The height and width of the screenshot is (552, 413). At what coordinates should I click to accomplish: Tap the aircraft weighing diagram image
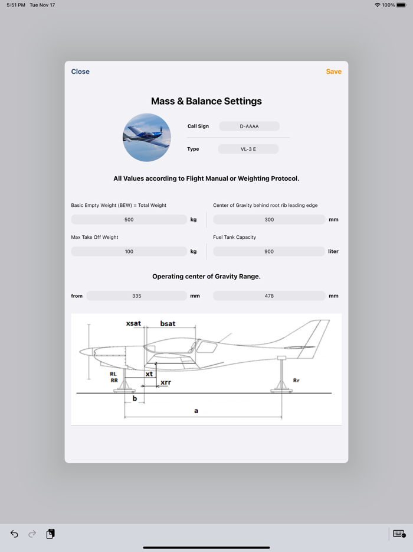point(206,369)
